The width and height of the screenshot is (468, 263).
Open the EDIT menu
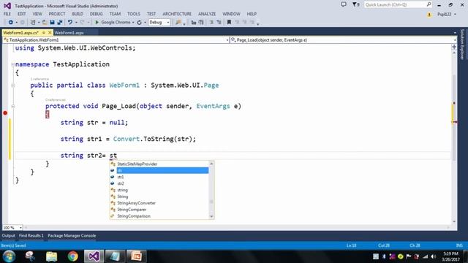click(21, 14)
